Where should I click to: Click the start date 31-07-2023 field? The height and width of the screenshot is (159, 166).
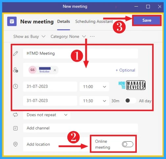point(50,86)
